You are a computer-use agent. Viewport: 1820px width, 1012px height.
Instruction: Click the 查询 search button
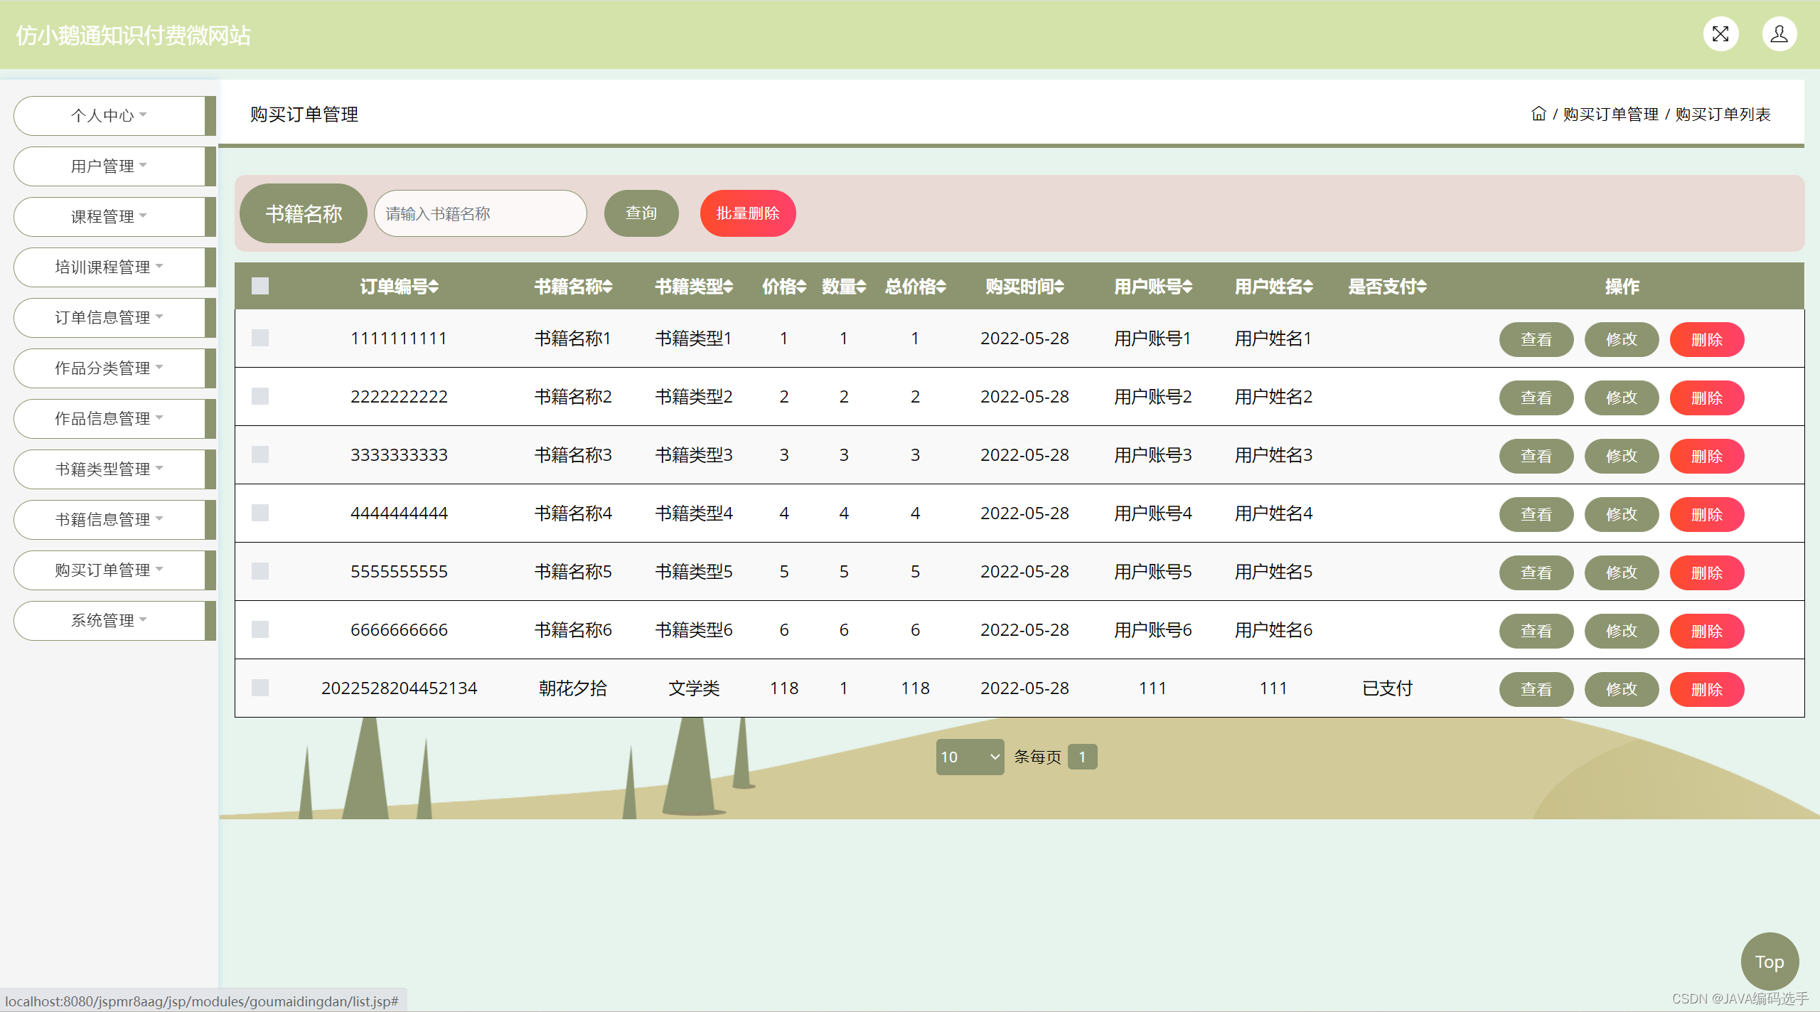[641, 213]
